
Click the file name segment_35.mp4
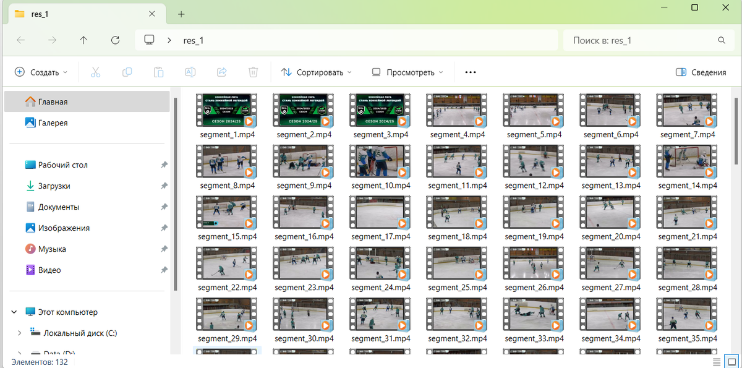(x=688, y=338)
